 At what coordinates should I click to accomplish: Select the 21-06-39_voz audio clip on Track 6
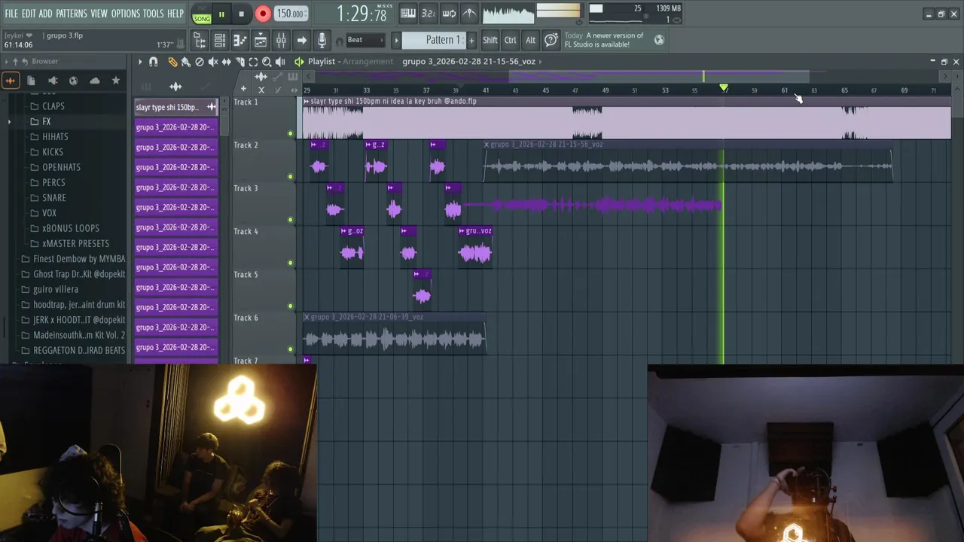[x=395, y=334]
